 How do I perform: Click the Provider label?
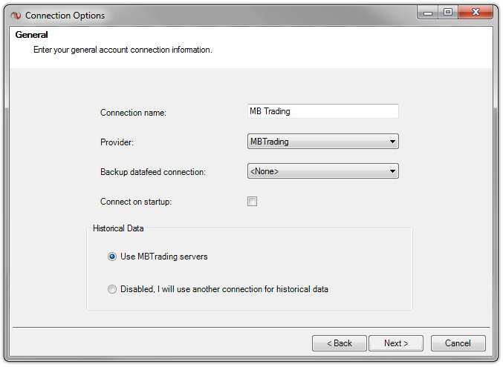(x=117, y=142)
